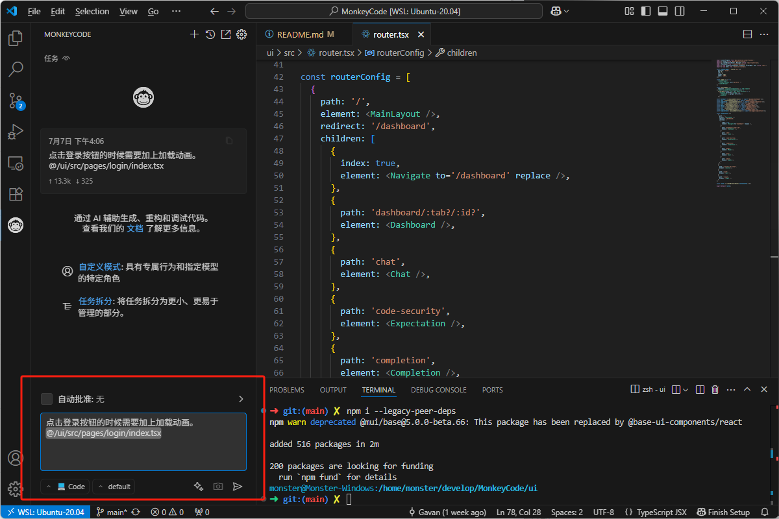Click the camera image attach icon
Screen dimensions: 779x519
[x=218, y=487]
